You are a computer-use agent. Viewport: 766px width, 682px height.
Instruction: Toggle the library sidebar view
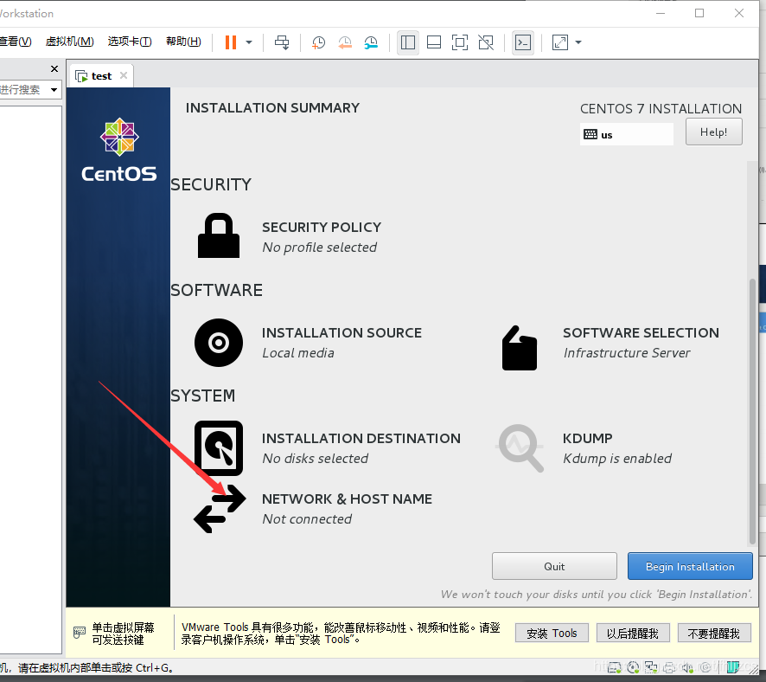408,42
